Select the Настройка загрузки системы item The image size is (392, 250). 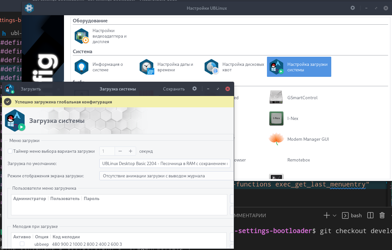click(299, 67)
